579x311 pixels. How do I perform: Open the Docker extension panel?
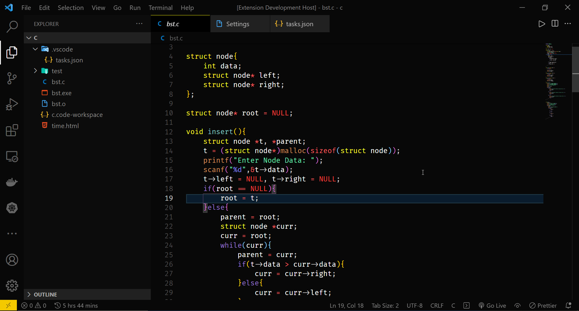pos(12,182)
